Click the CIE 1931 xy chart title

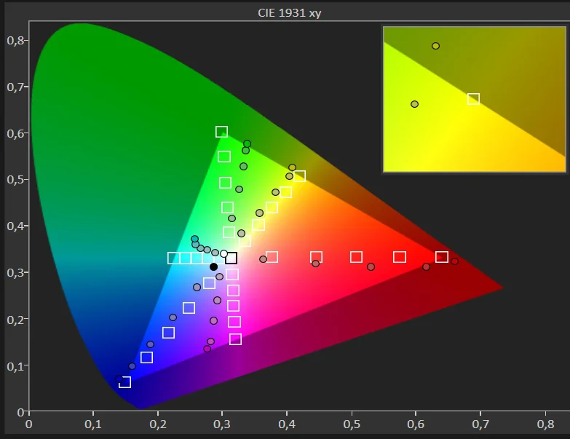[x=289, y=13]
